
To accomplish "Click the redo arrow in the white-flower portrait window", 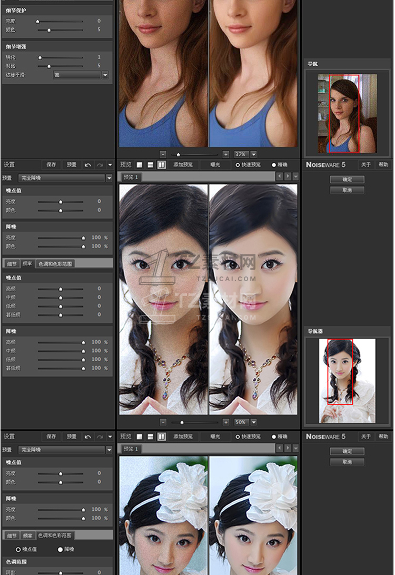I will (x=100, y=437).
